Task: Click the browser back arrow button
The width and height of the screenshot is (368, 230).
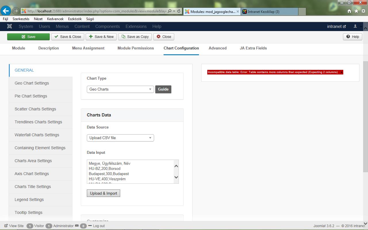Action: point(6,11)
